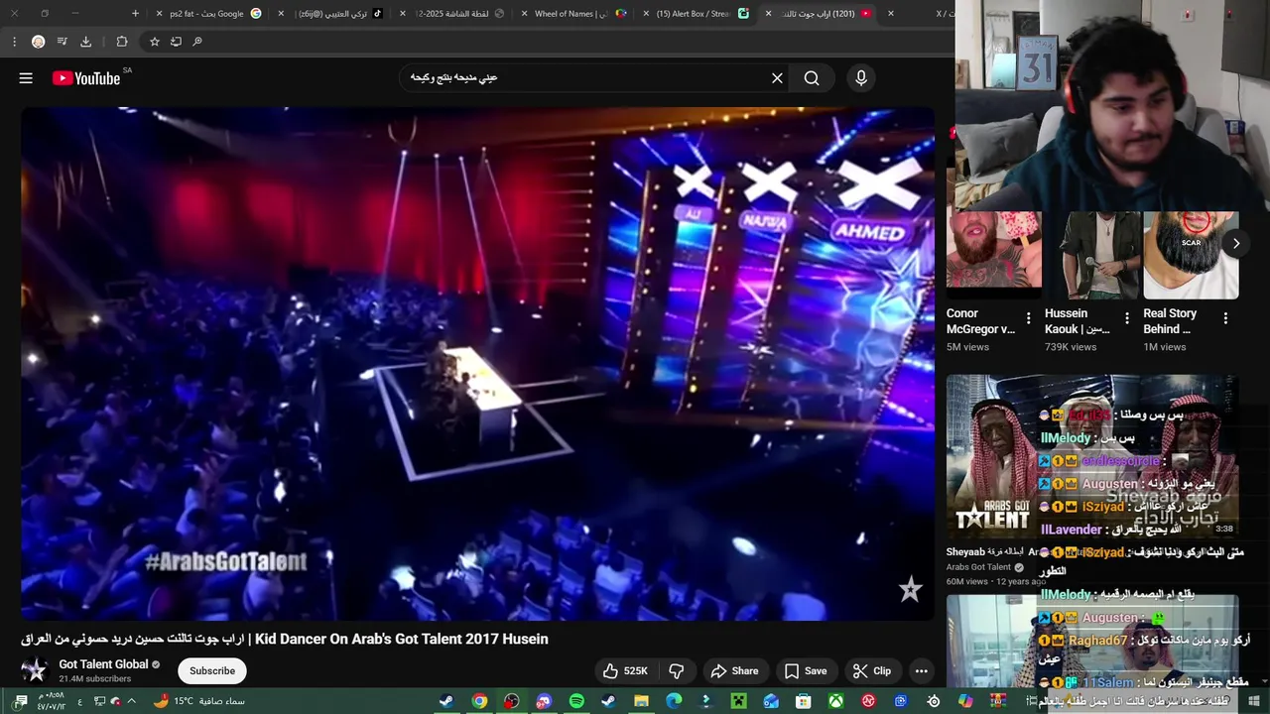Open Microsoft Edge from the taskbar
This screenshot has height=714, width=1270.
[x=674, y=701]
